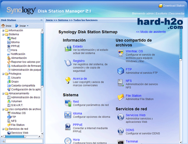Viewport: 188px width, 144px height.
Task: Open the Iniciar dropdown menu
Action: (x=22, y=26)
